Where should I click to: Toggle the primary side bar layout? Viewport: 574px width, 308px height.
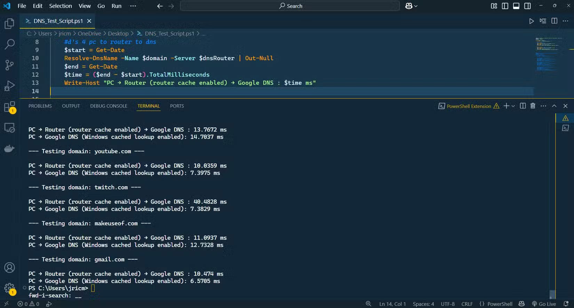pos(505,6)
